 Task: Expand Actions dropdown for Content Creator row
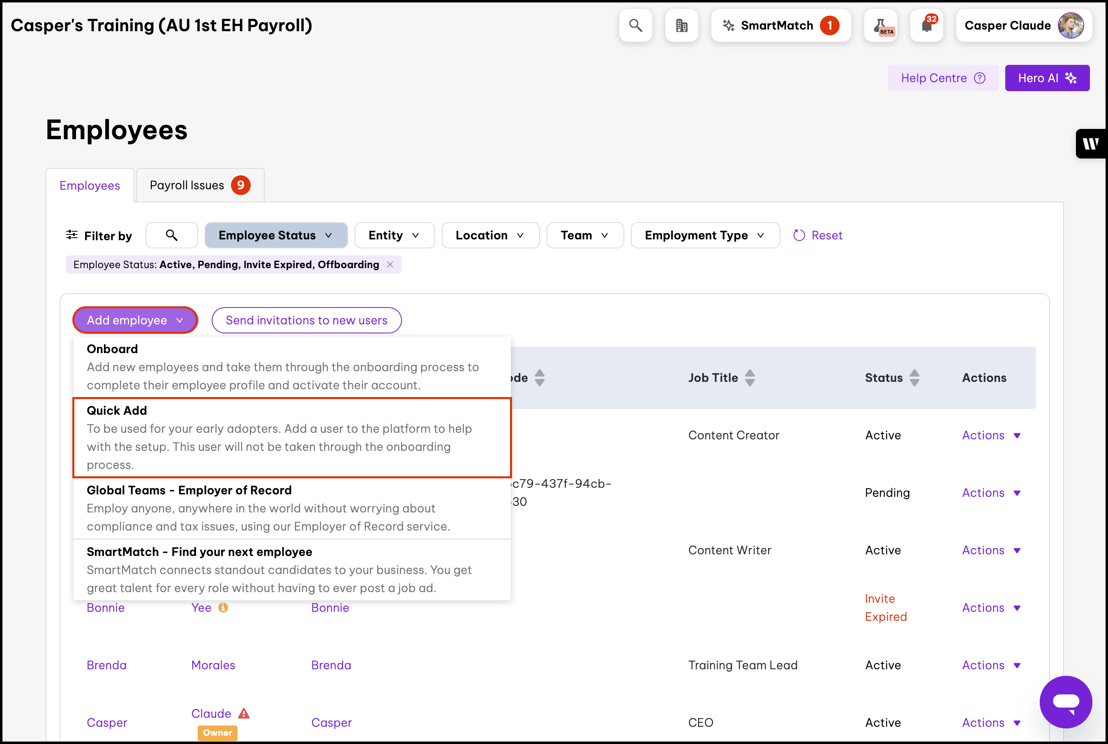tap(991, 435)
